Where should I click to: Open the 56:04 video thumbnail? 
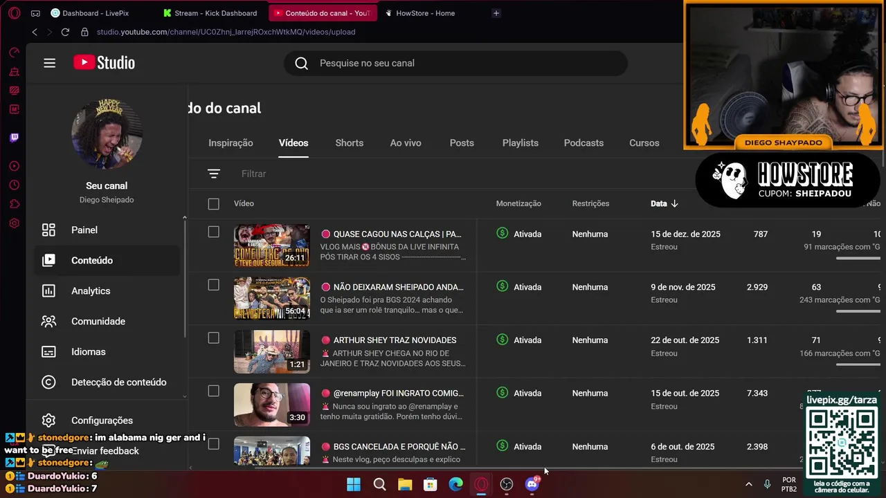[271, 299]
